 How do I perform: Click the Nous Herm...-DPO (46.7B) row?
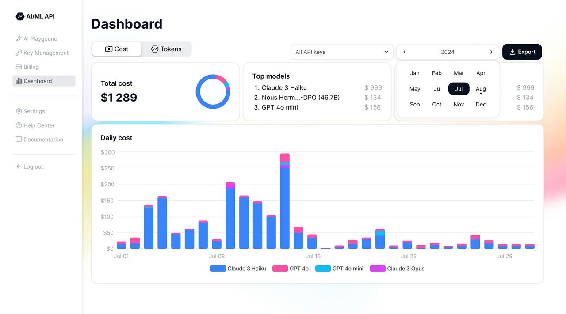point(317,97)
